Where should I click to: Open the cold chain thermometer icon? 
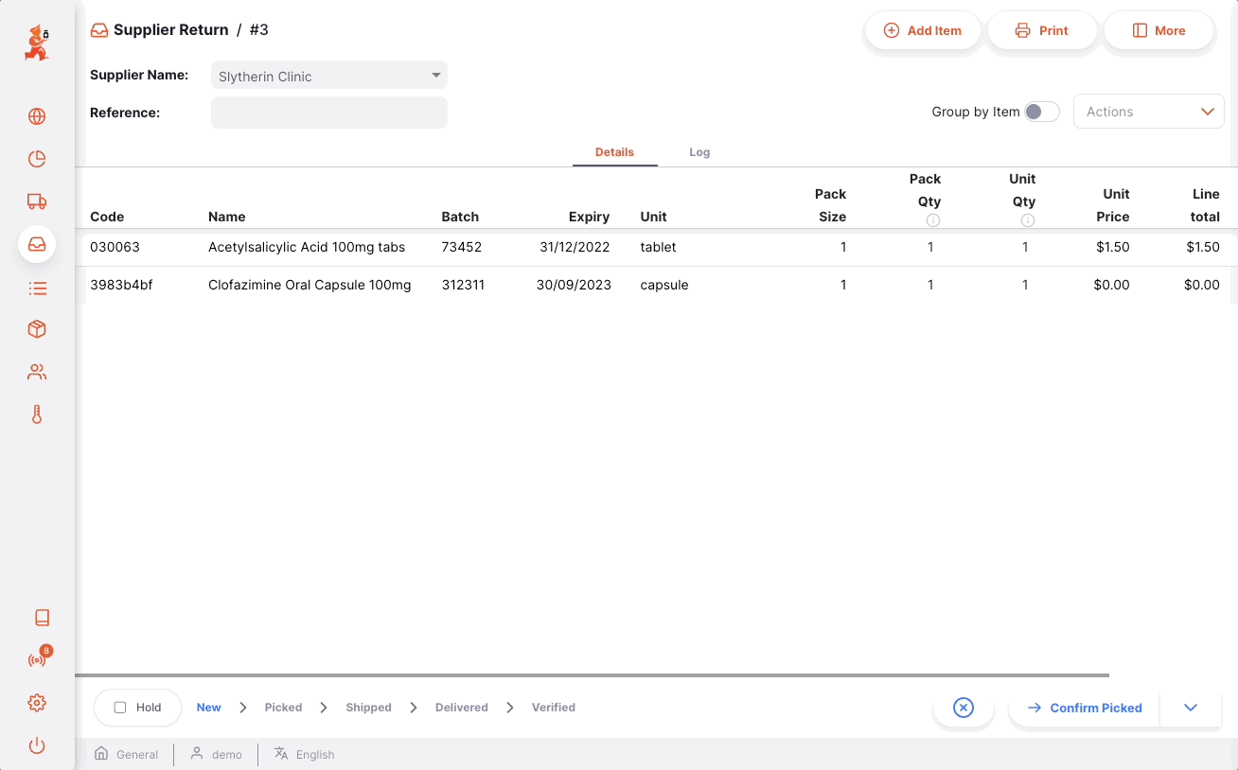point(37,414)
